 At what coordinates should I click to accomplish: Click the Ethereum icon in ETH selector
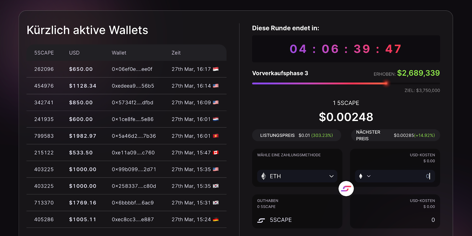pyautogui.click(x=264, y=176)
